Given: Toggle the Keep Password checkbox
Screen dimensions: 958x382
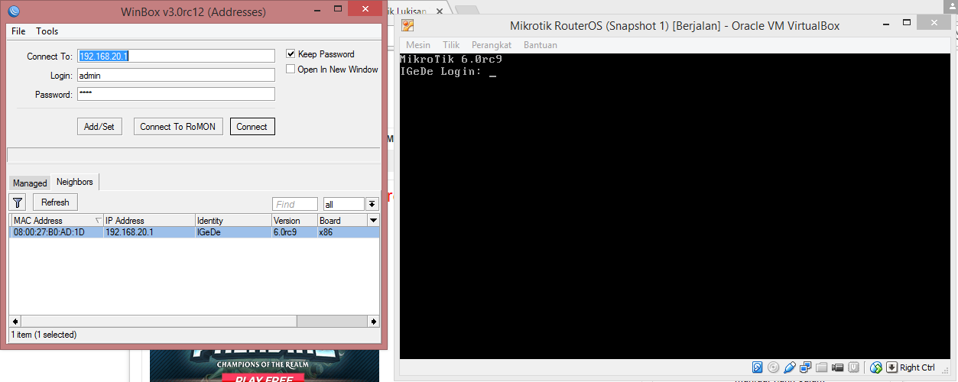Looking at the screenshot, I should (x=291, y=54).
